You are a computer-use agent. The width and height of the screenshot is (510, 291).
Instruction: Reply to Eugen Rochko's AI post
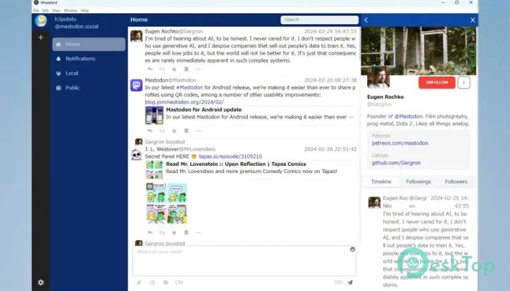[149, 69]
